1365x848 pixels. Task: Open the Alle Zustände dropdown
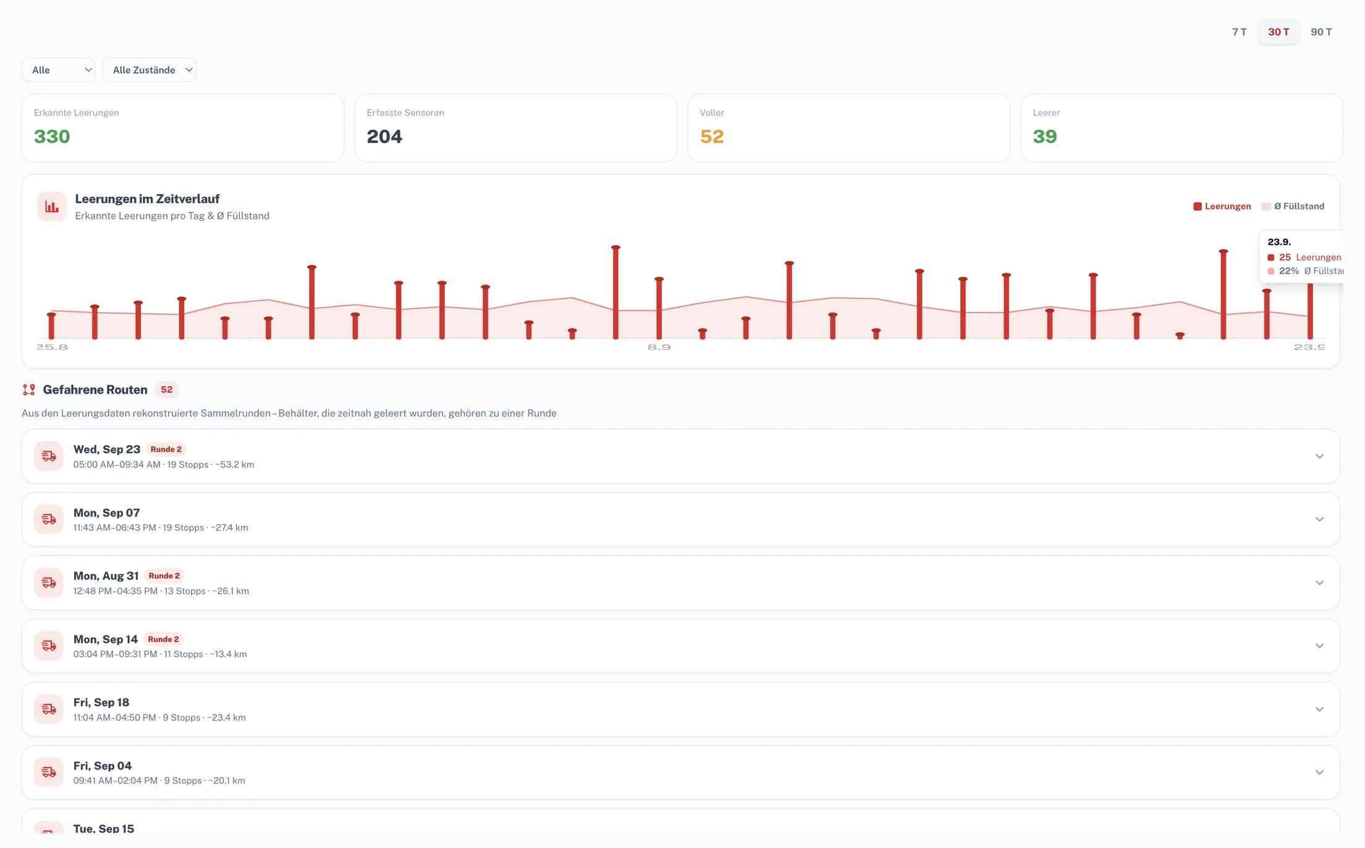(149, 70)
